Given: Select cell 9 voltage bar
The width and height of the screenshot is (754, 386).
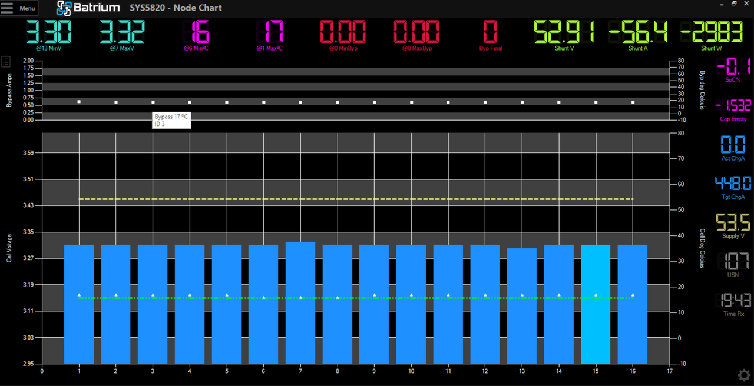Looking at the screenshot, I should click(374, 304).
